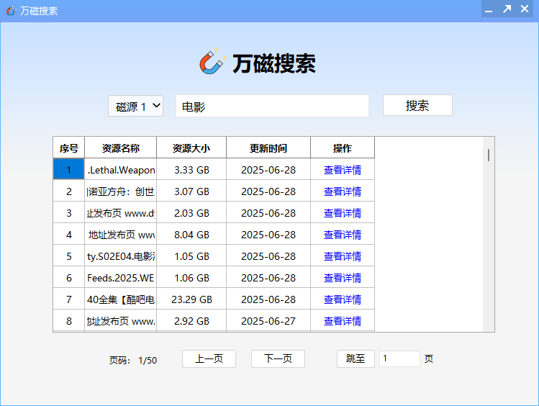
Task: Open 查看详情 for the 23.29 GB resource
Action: pos(342,299)
